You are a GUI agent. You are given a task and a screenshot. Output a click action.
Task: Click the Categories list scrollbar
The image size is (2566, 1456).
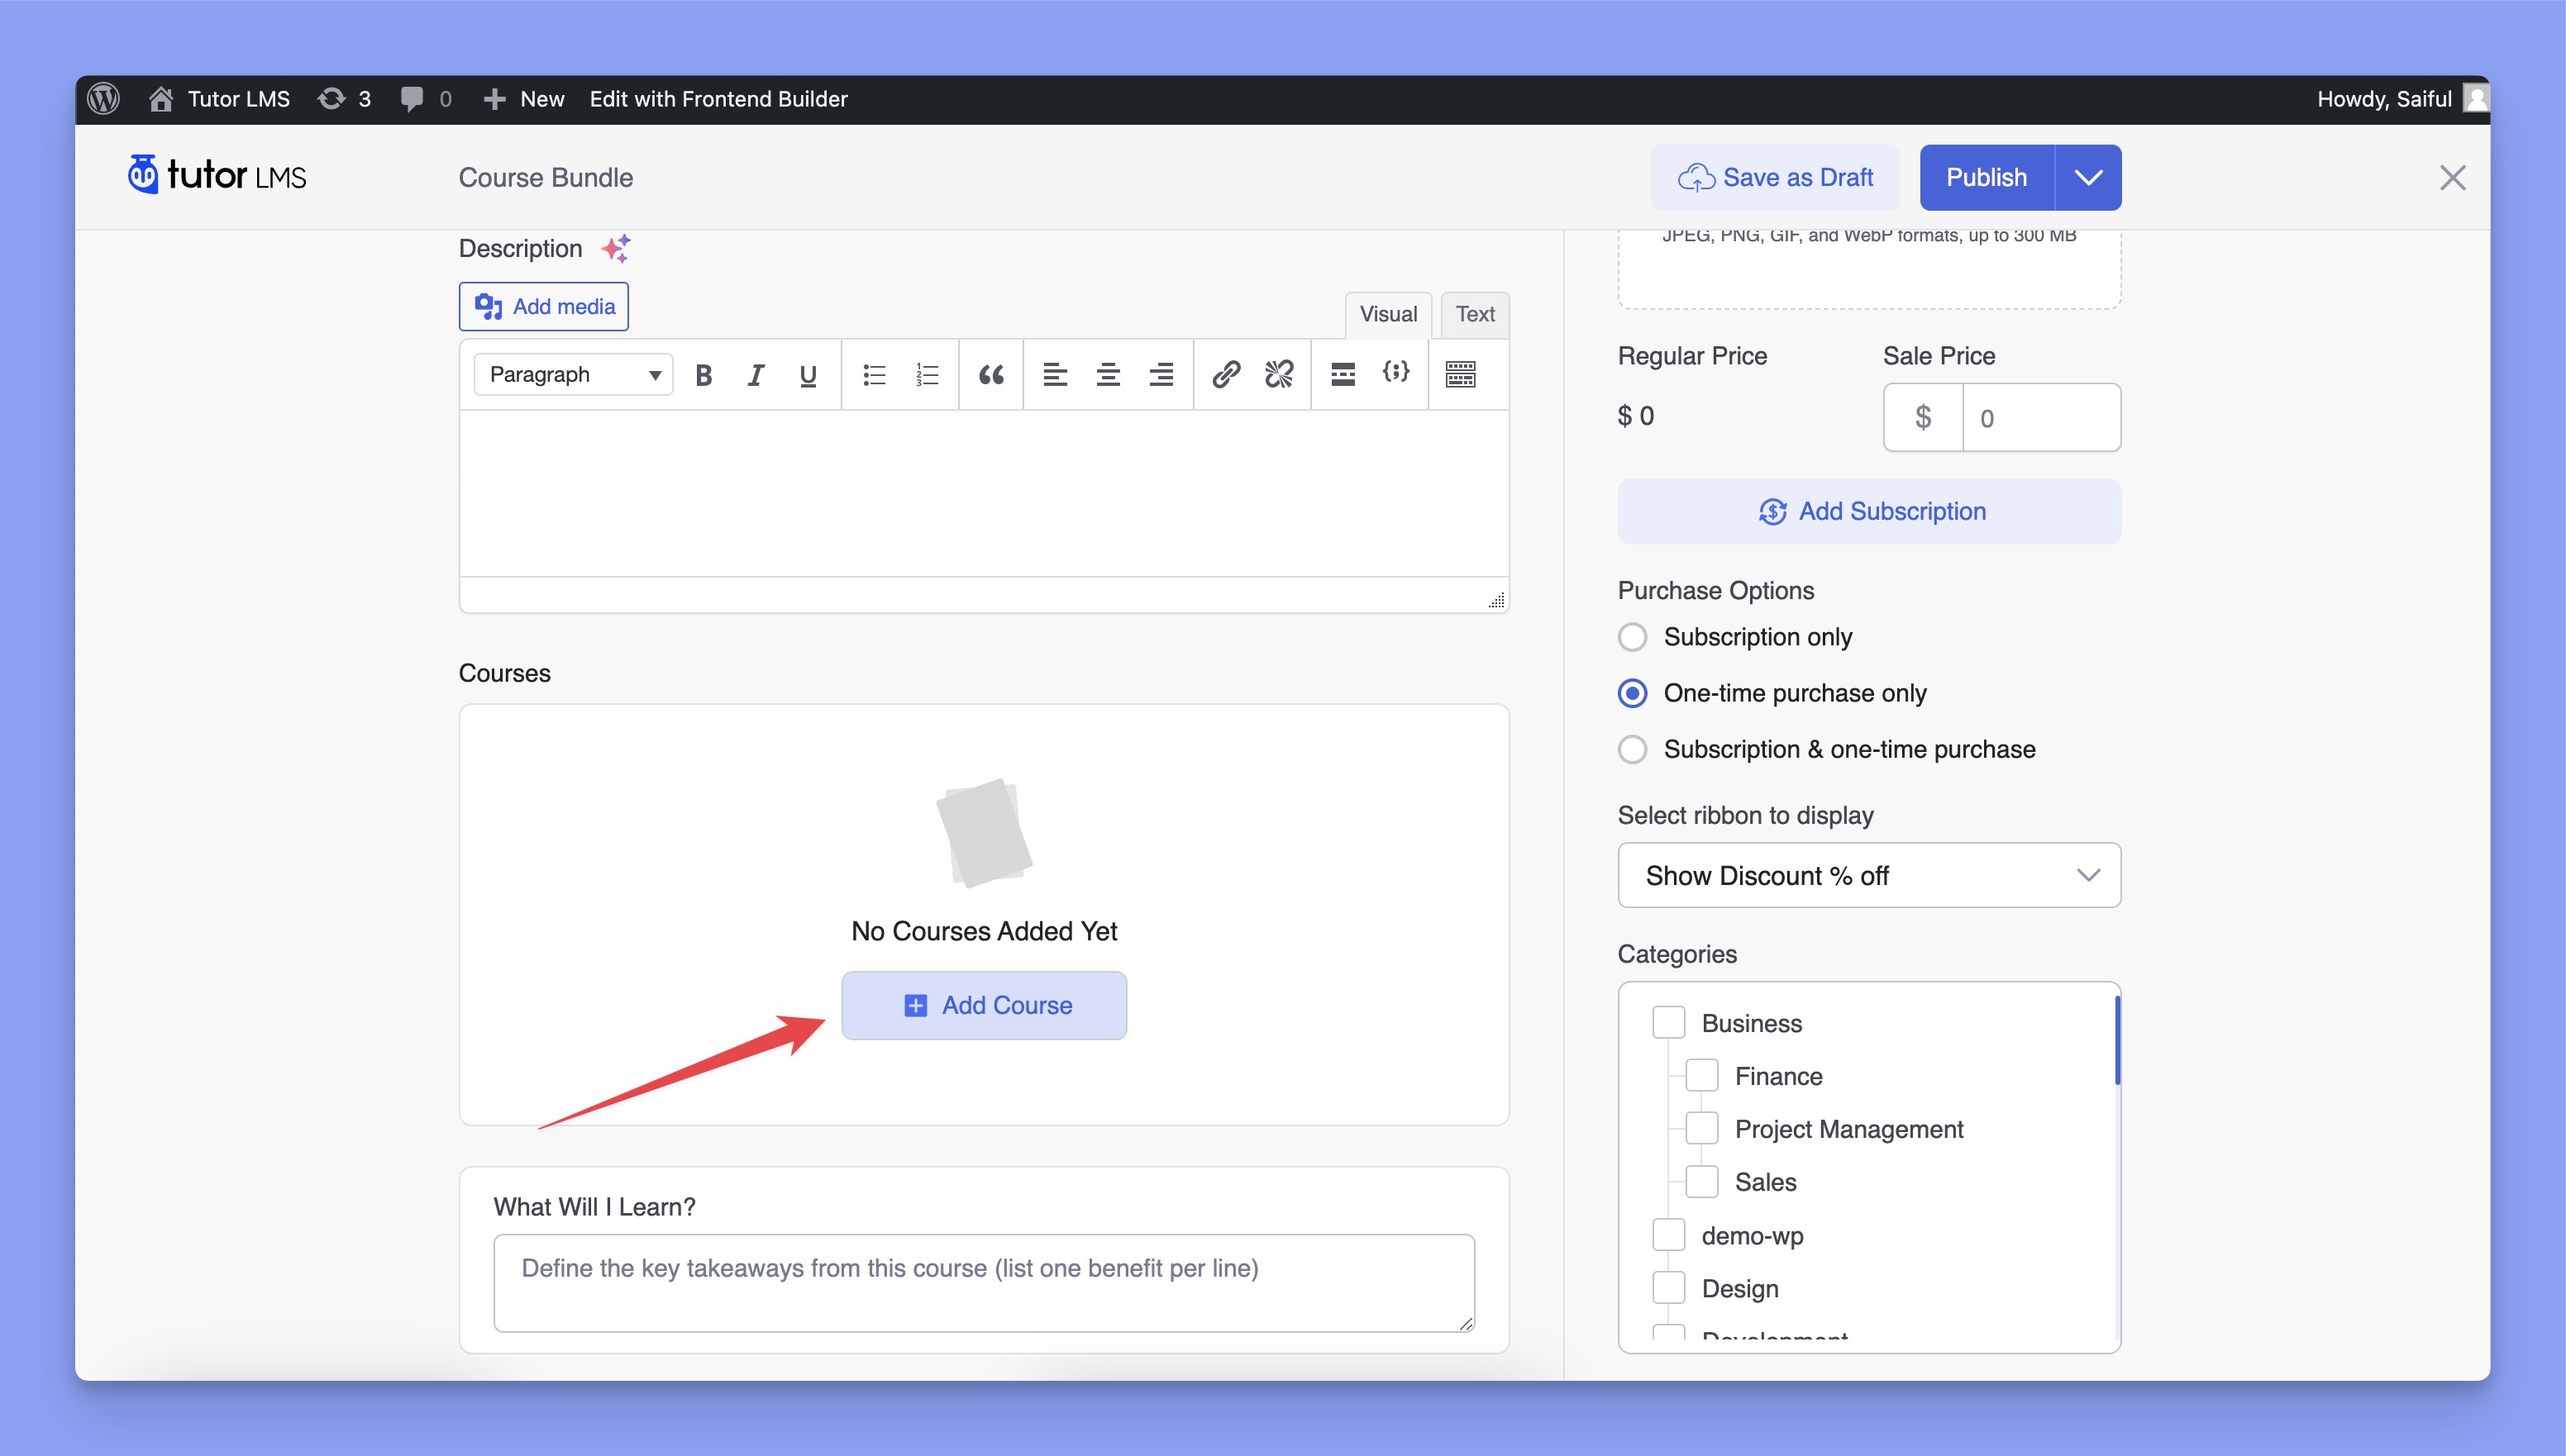click(x=2117, y=1040)
